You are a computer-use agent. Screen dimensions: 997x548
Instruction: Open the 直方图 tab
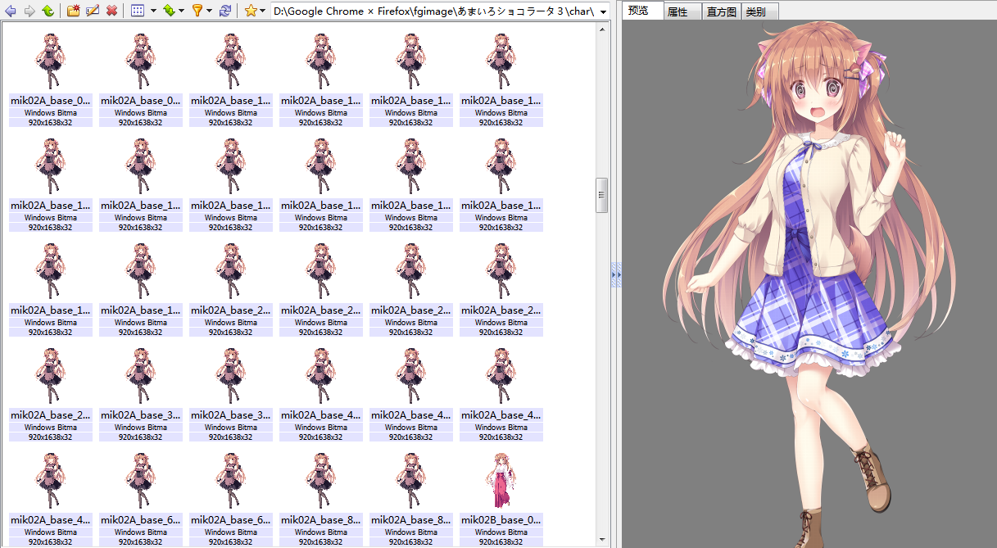pyautogui.click(x=722, y=12)
